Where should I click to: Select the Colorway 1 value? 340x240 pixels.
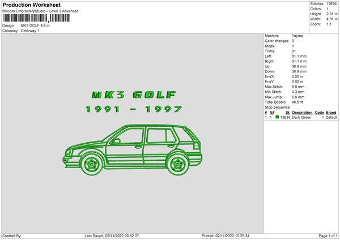tap(30, 31)
